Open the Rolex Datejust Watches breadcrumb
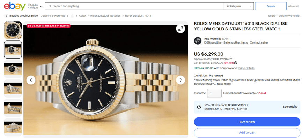Viewport: 302px width, 138px height. 105,16
